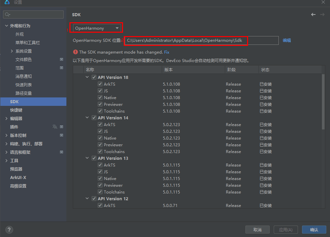This screenshot has height=237, width=330.
Task: Expand the 语言和框架 section
Action: click(6, 152)
